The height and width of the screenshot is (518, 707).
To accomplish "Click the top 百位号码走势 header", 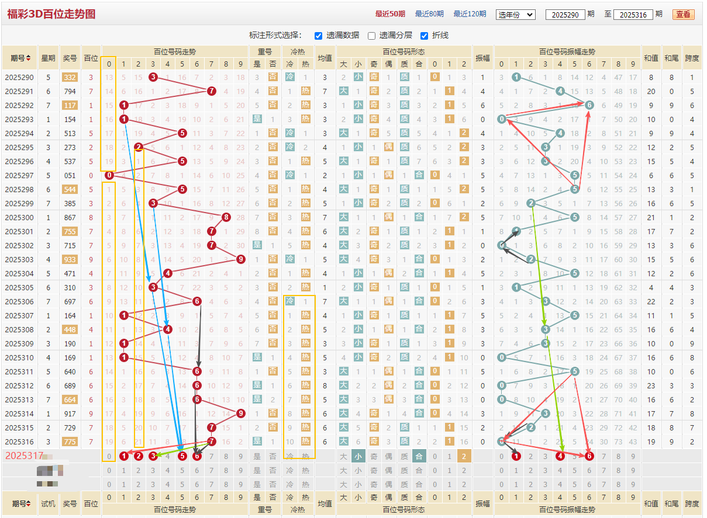I will (x=175, y=51).
